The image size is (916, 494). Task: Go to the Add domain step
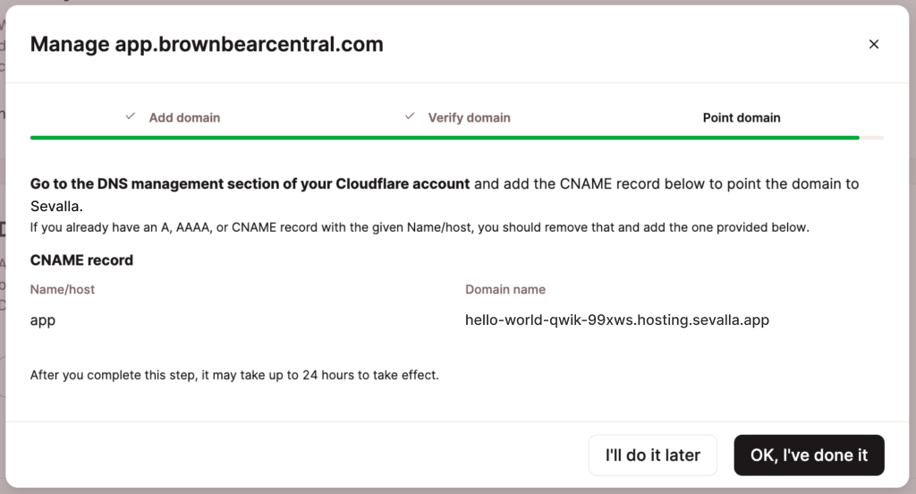(184, 117)
